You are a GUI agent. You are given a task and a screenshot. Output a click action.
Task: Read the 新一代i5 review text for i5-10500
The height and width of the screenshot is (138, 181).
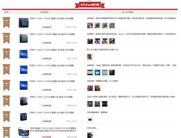click(x=103, y=50)
